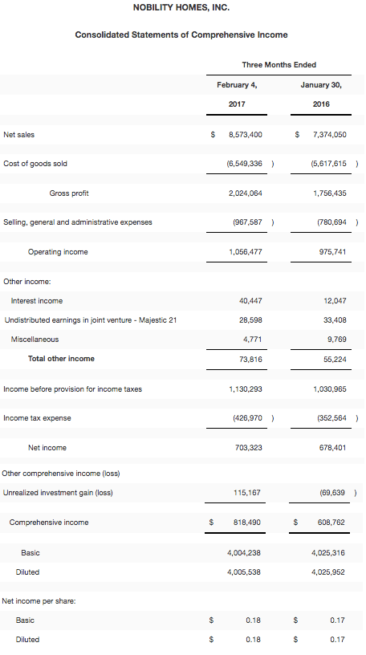Select the Cost of goods sold label
The height and width of the screenshot is (655, 366).
[35, 163]
